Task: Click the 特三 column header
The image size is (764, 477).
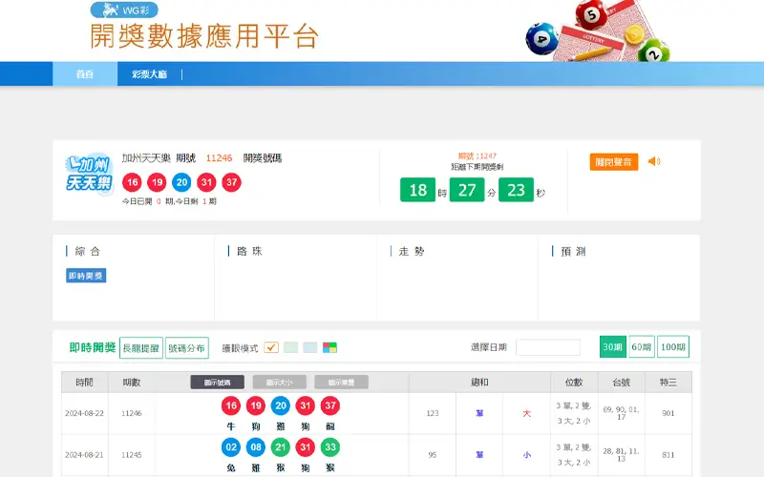Action: [x=668, y=383]
